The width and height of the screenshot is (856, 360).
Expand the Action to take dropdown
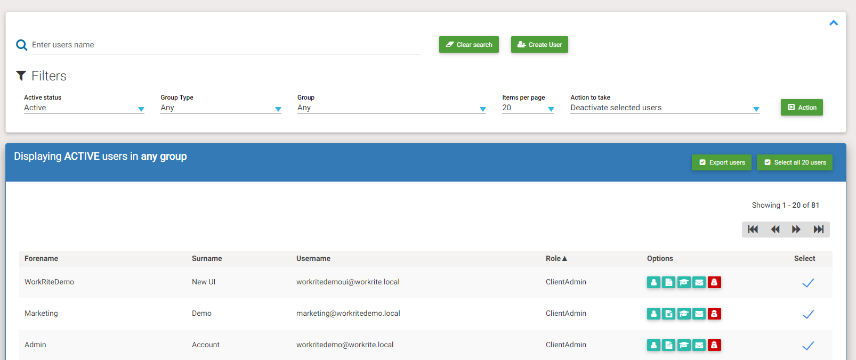[x=664, y=108]
